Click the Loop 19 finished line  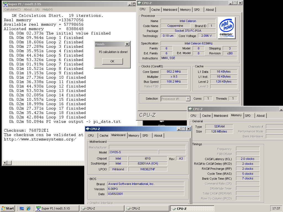click(48, 117)
